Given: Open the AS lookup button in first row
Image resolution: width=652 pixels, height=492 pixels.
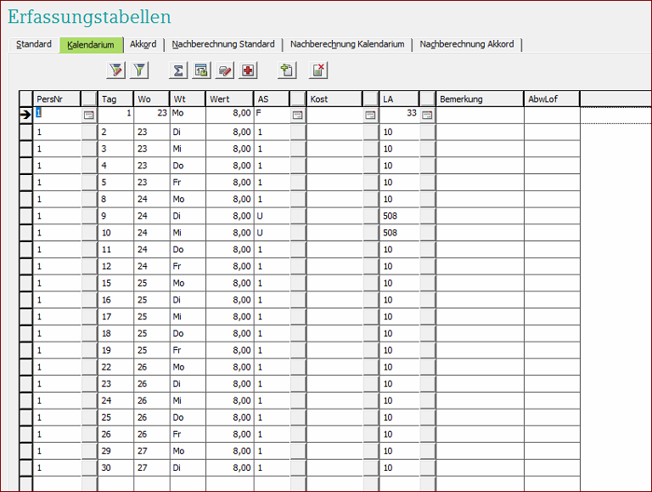Looking at the screenshot, I should [x=297, y=115].
